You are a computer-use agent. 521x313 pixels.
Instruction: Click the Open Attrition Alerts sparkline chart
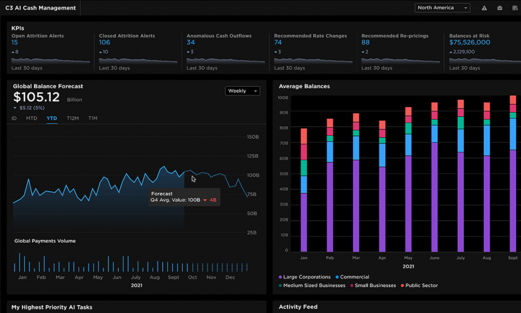click(51, 61)
